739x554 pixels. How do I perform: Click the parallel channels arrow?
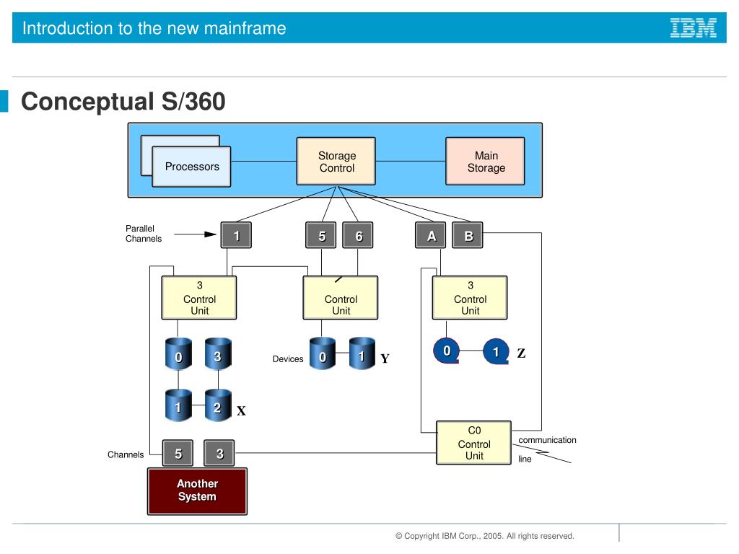(x=195, y=234)
